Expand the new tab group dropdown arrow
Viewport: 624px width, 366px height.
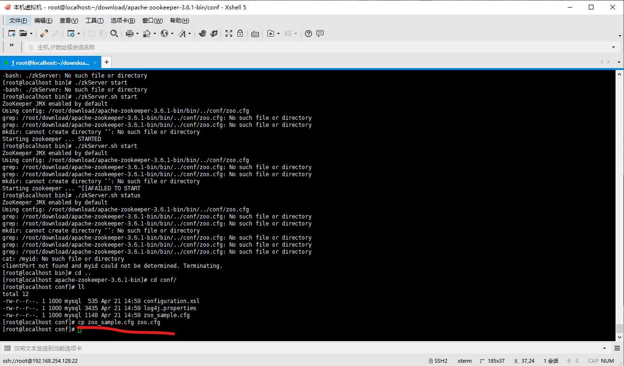pos(278,33)
